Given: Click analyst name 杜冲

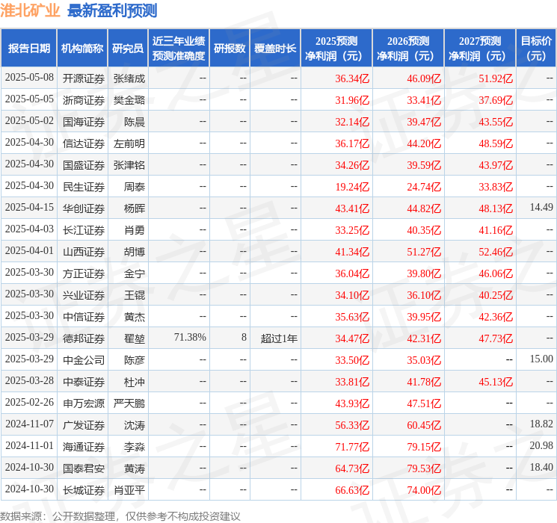Looking at the screenshot, I should 135,381.
